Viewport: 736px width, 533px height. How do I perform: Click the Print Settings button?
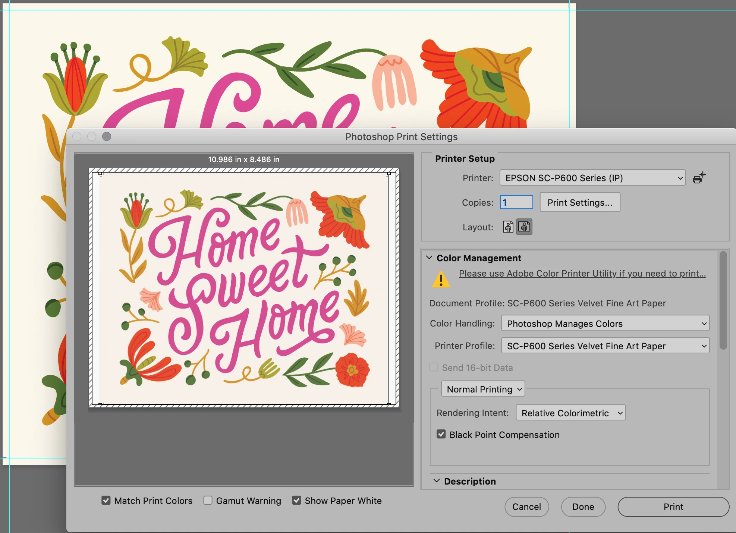(x=579, y=202)
